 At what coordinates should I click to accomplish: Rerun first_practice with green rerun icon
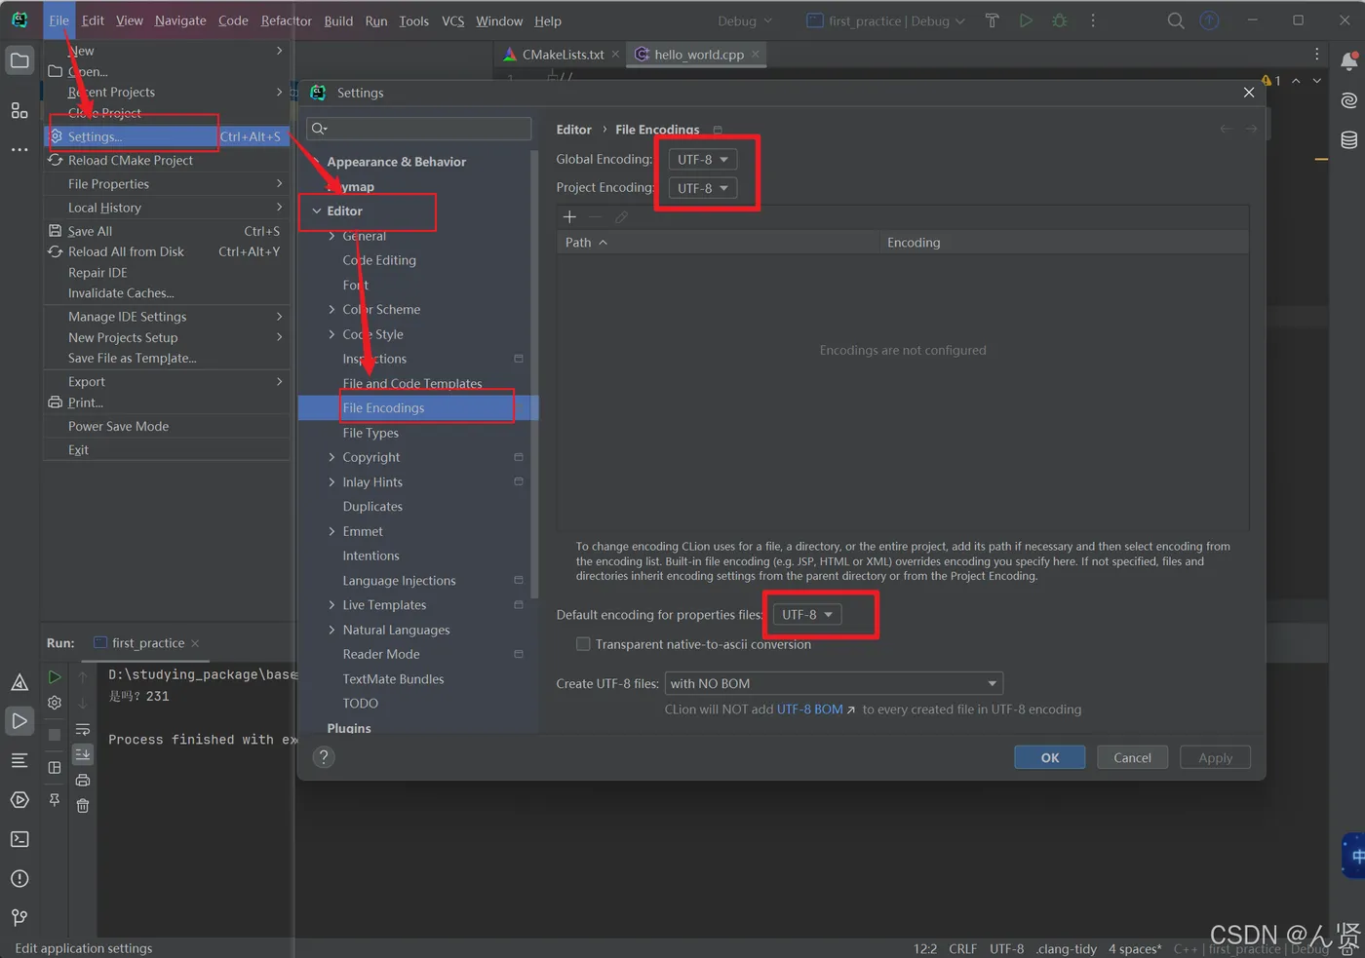[x=55, y=676]
